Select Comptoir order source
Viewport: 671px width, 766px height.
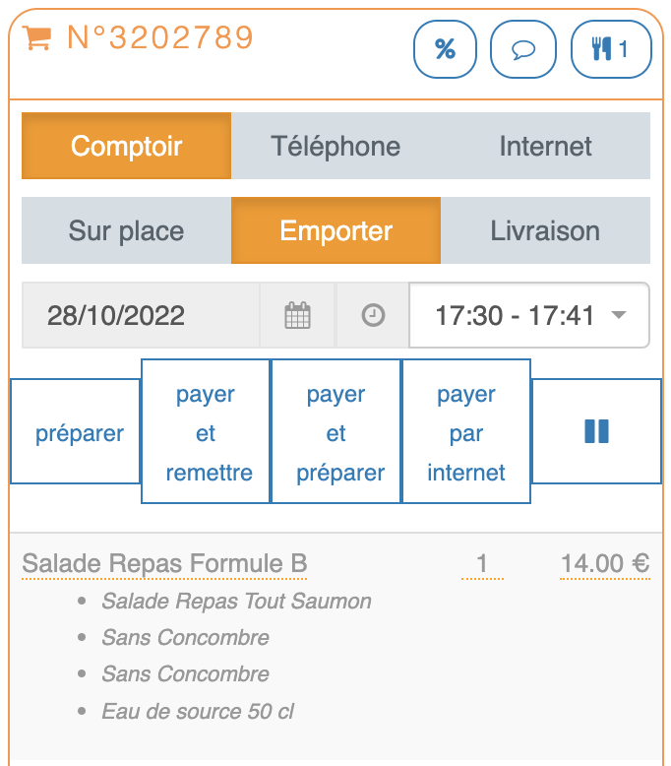126,147
